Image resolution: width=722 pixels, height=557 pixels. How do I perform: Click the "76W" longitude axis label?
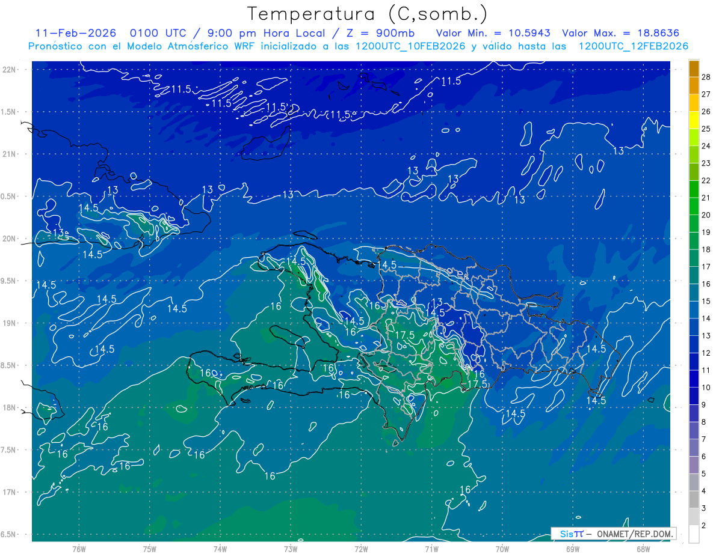tap(79, 549)
